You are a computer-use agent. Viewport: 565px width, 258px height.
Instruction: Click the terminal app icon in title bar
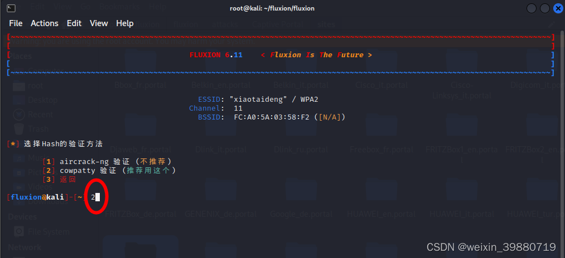(x=11, y=8)
